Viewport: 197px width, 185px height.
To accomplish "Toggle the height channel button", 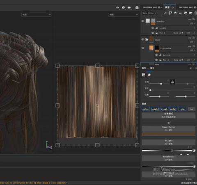I will coord(155,109).
